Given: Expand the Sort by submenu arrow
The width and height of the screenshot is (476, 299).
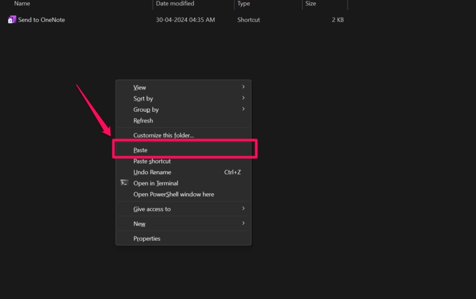Looking at the screenshot, I should coord(243,98).
